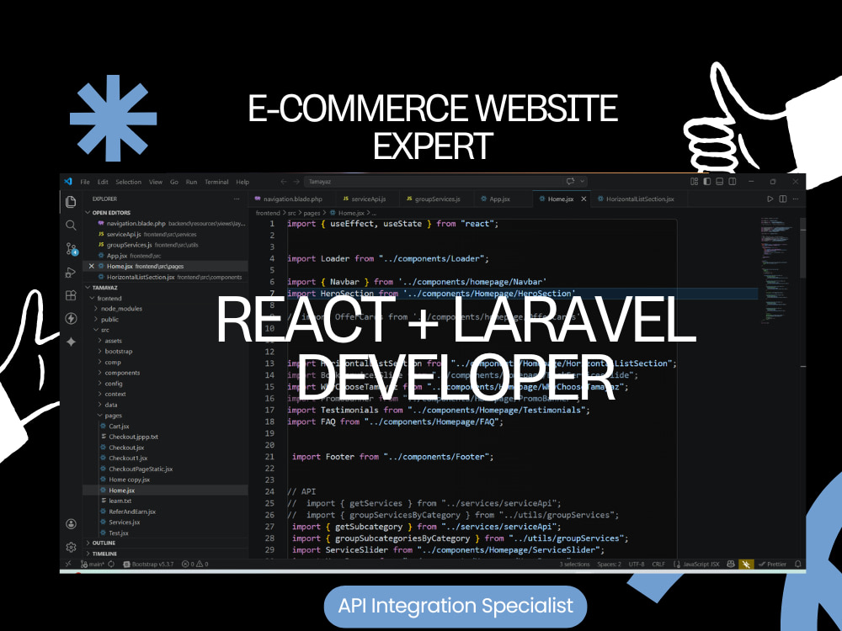The image size is (842, 631).
Task: Expand the components folder
Action: click(x=100, y=373)
